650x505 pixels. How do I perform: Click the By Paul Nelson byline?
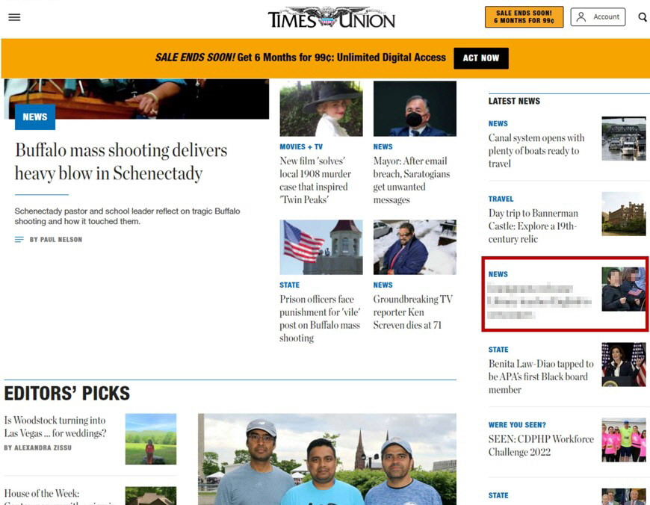56,240
